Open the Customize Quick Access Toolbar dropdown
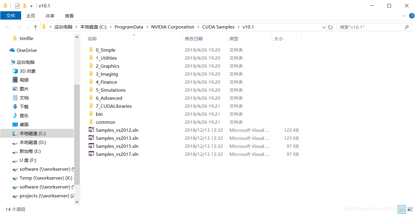 pyautogui.click(x=31, y=6)
